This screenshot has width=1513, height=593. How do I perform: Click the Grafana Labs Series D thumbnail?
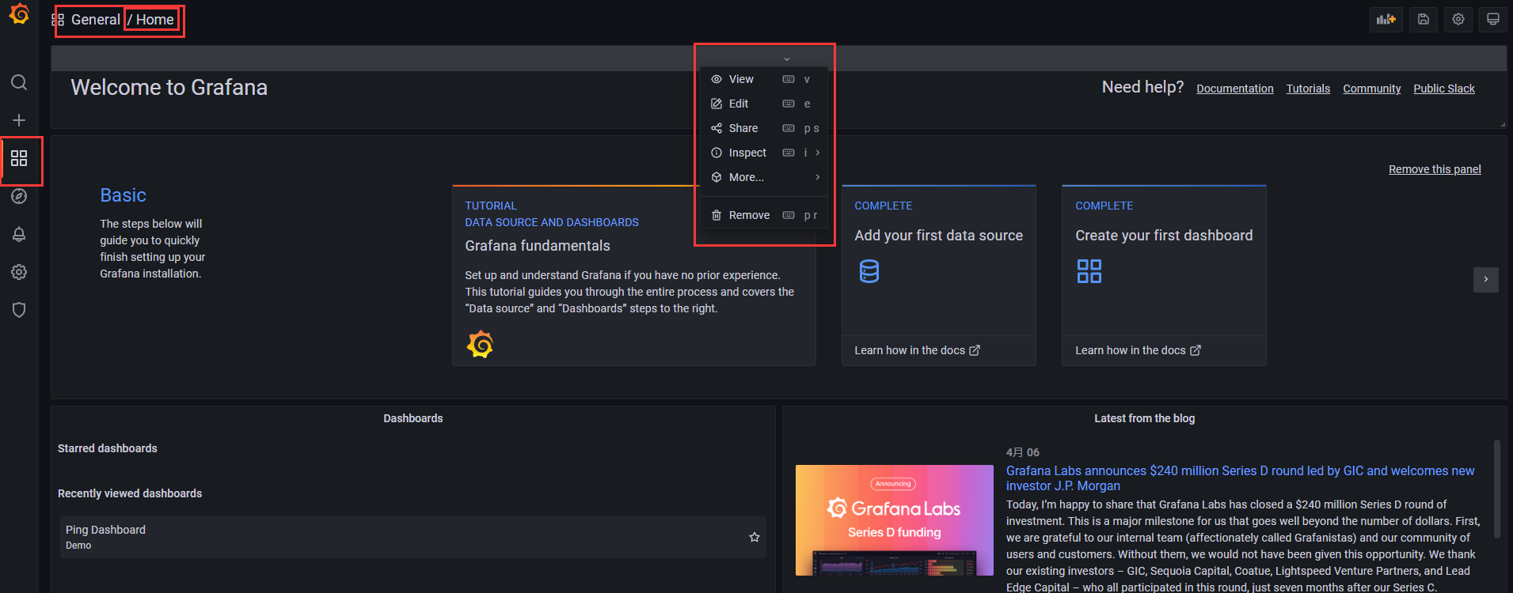click(x=895, y=520)
